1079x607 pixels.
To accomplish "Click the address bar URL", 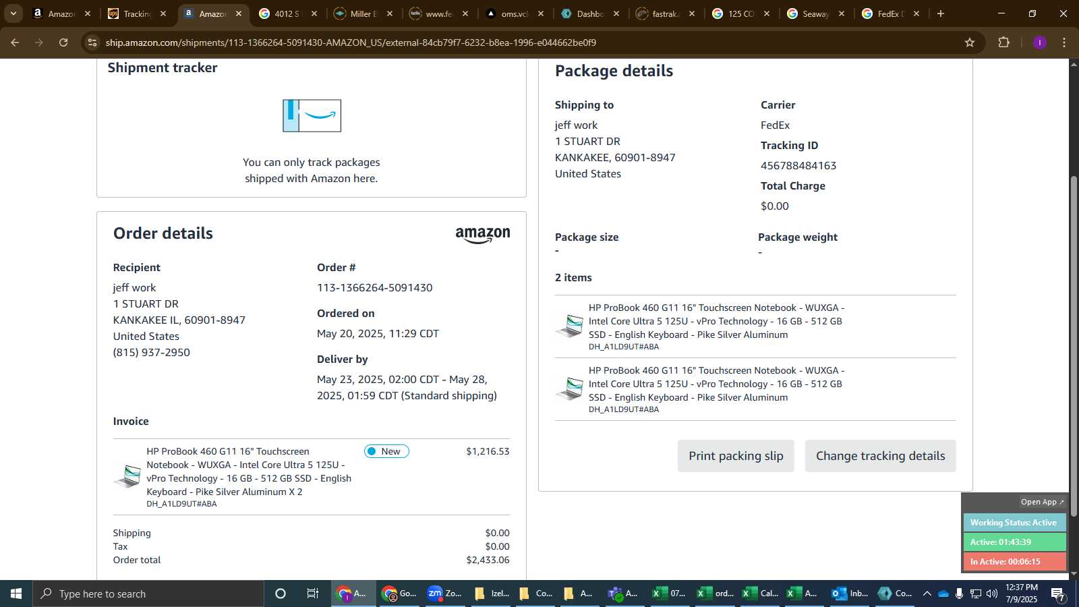I will point(351,42).
